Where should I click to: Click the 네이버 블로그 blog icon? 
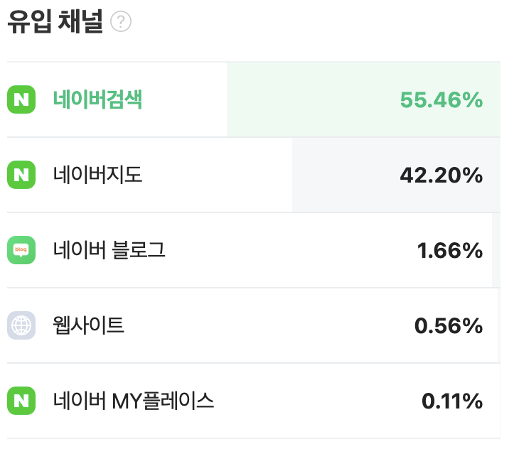point(21,250)
